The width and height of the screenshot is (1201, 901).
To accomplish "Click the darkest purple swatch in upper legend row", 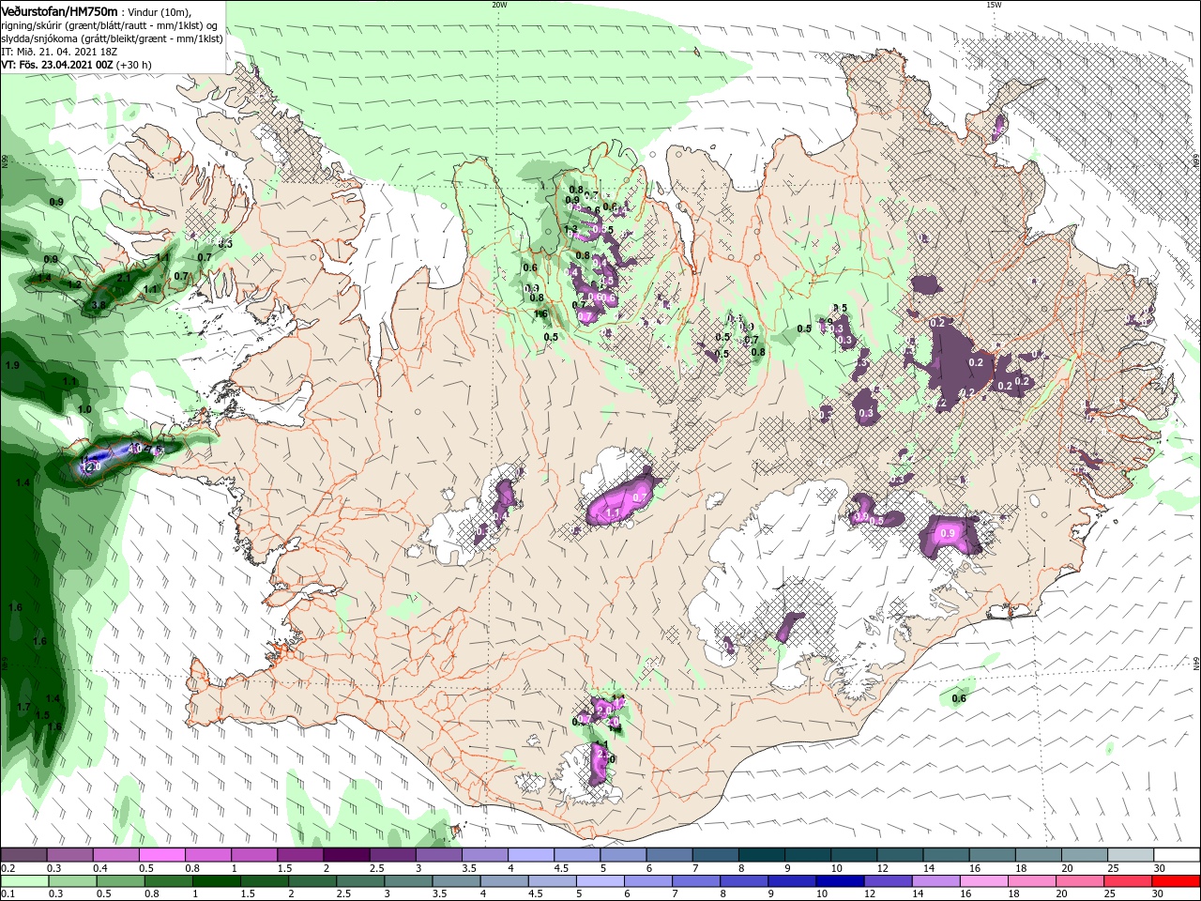I will 346,854.
